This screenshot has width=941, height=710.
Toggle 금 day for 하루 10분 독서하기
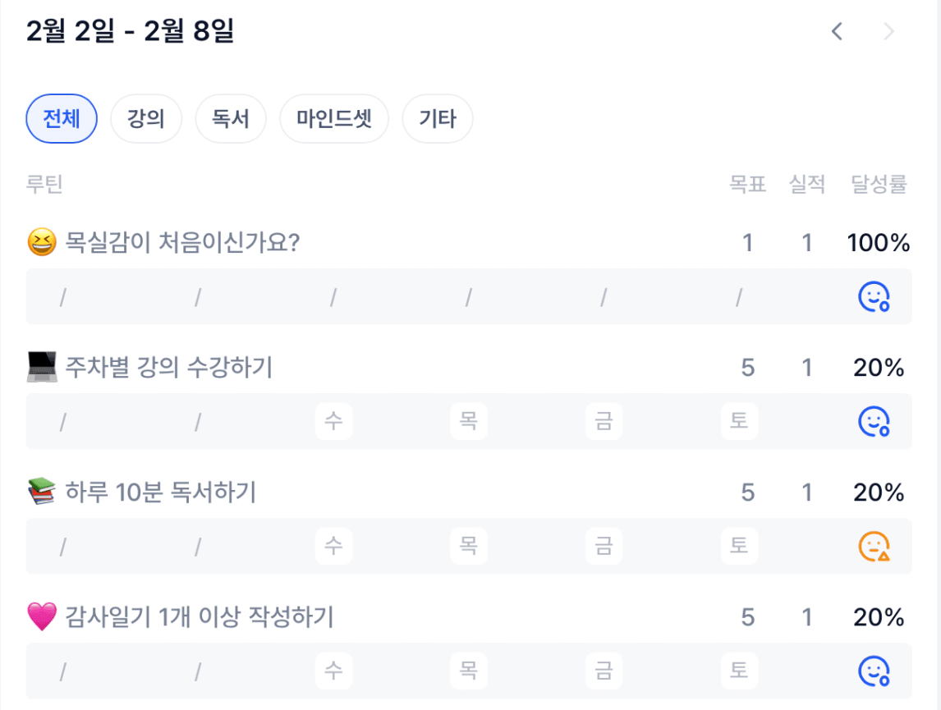point(604,547)
